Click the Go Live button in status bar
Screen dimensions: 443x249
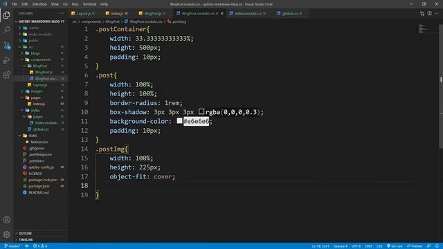395,246
